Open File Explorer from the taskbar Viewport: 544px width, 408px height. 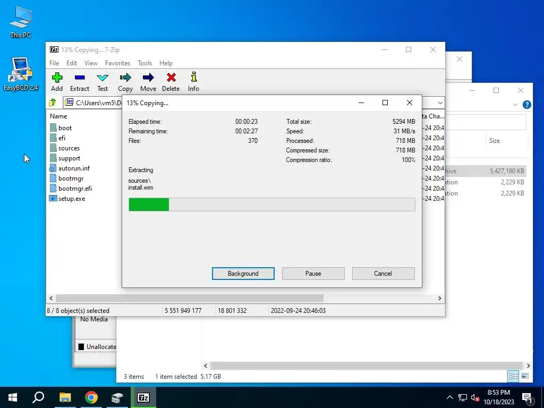(65, 397)
